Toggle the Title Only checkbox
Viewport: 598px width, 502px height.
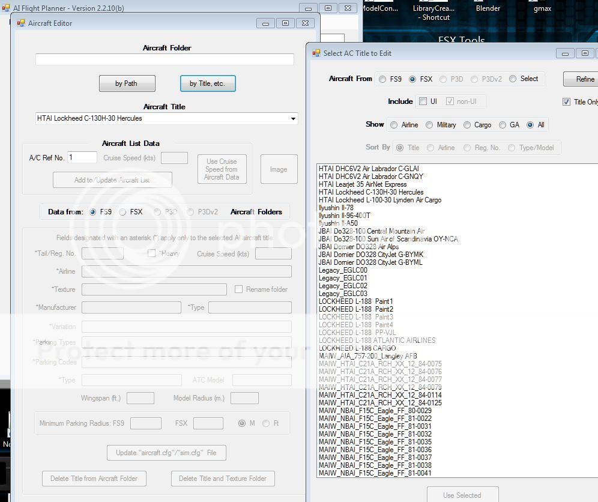coord(566,102)
